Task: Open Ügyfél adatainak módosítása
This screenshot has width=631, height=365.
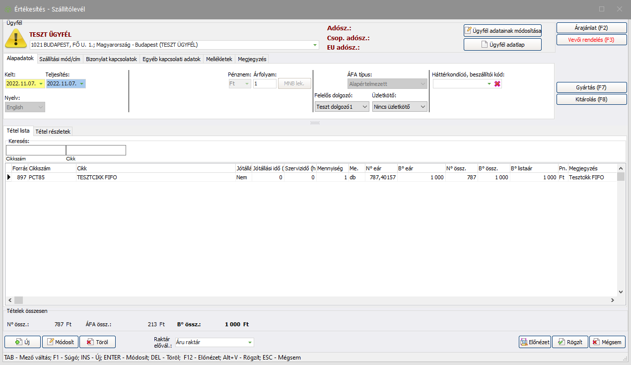Action: point(502,30)
